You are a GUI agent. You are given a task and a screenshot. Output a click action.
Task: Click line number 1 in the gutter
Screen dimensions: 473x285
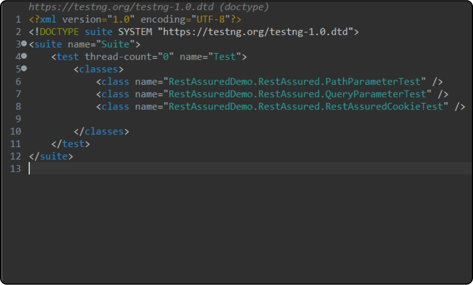(18, 19)
